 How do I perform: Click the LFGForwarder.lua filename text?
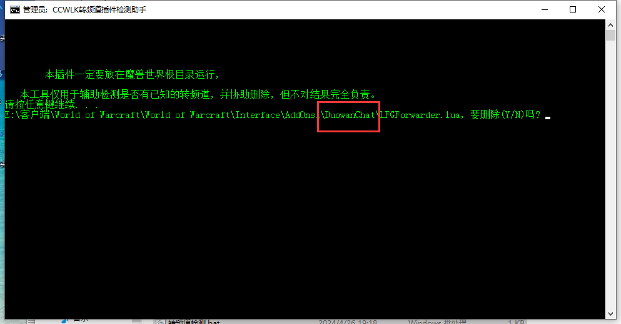tap(420, 115)
